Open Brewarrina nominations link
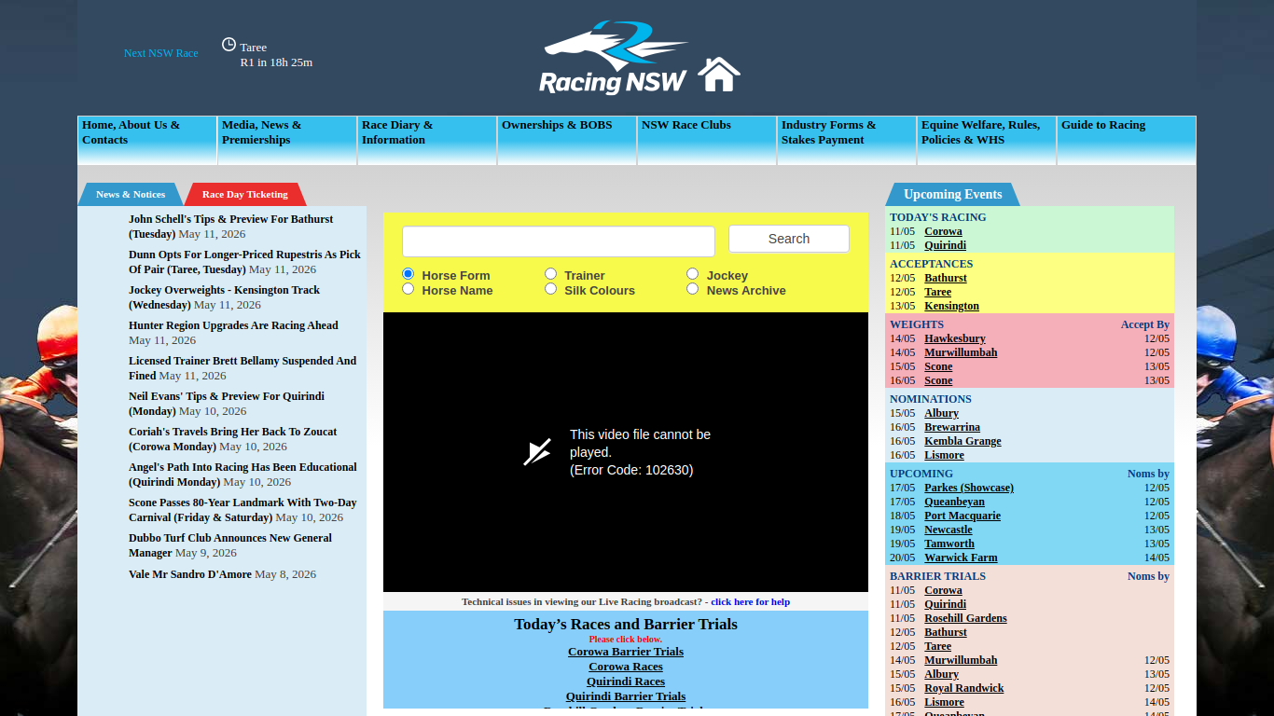This screenshot has height=716, width=1274. (952, 427)
